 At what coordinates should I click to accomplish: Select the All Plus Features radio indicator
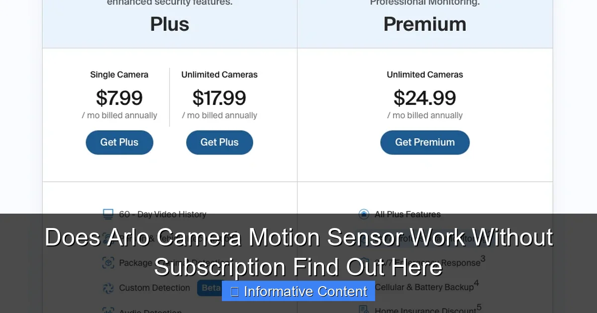pos(364,214)
